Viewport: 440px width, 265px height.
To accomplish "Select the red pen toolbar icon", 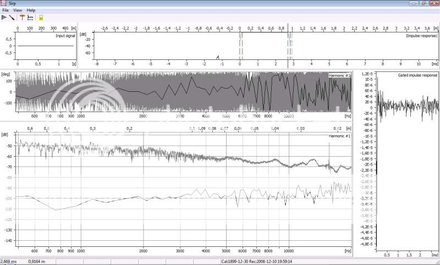I will pyautogui.click(x=13, y=18).
